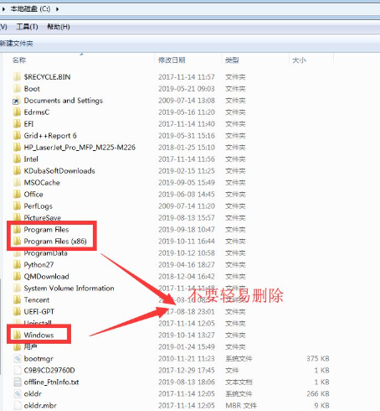Screen dimensions: 380x411
Task: Click the okldr system file icon
Action: pos(18,393)
